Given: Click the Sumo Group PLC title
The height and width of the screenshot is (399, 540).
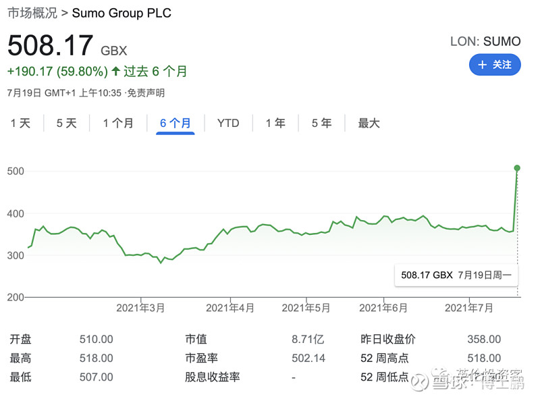Looking at the screenshot, I should point(122,13).
